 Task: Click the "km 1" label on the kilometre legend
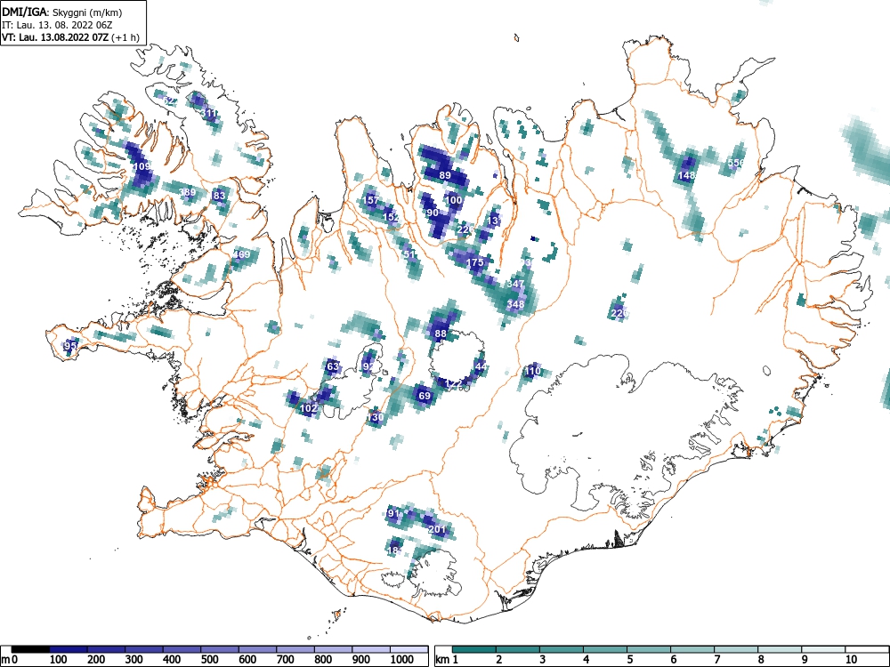(447, 660)
